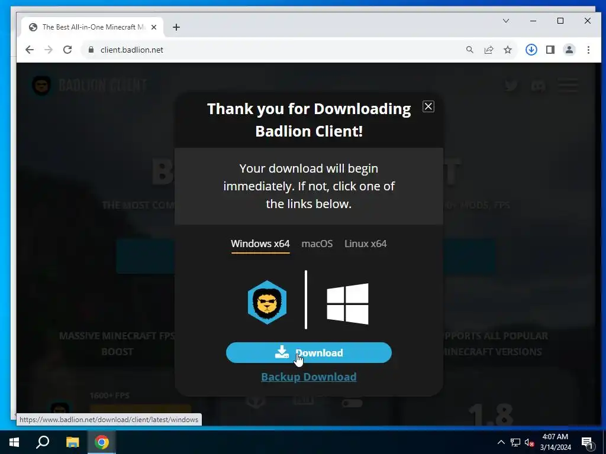606x454 pixels.
Task: Click the zoom magnifier icon in address bar
Action: click(x=469, y=50)
